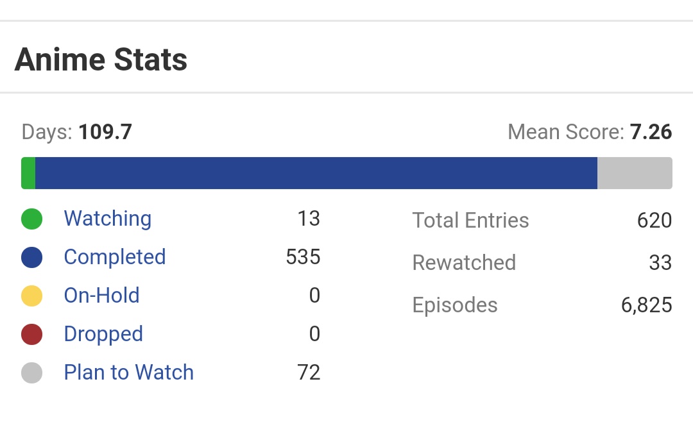Select the green segment of the progress bar
The width and height of the screenshot is (693, 429).
29,172
